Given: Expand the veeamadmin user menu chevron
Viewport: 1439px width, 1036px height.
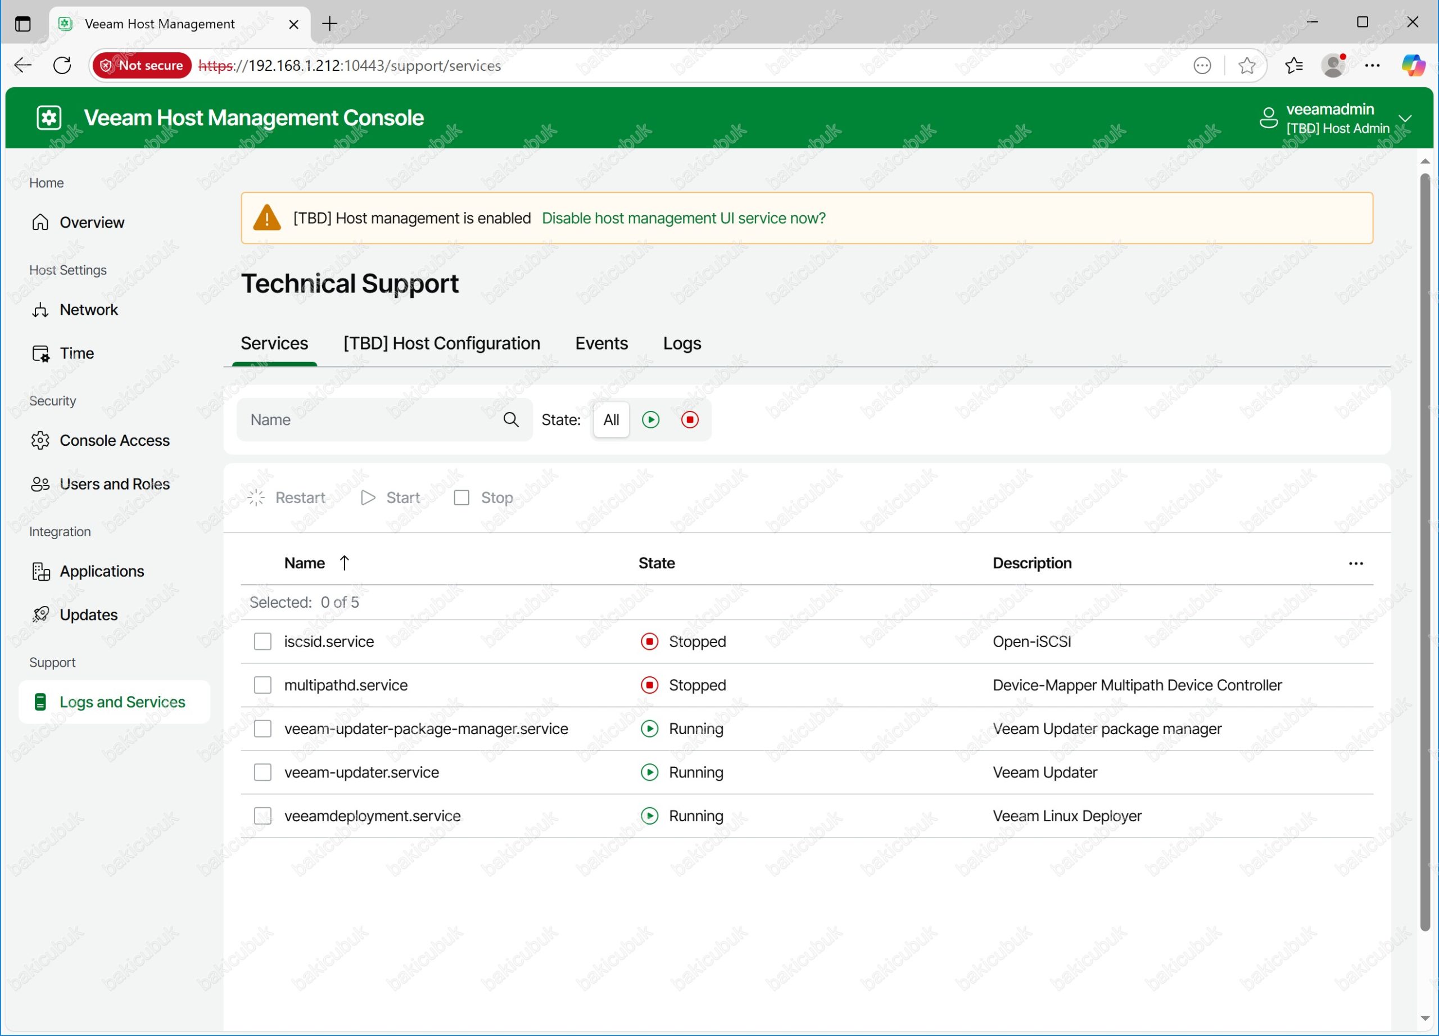Looking at the screenshot, I should tap(1405, 119).
